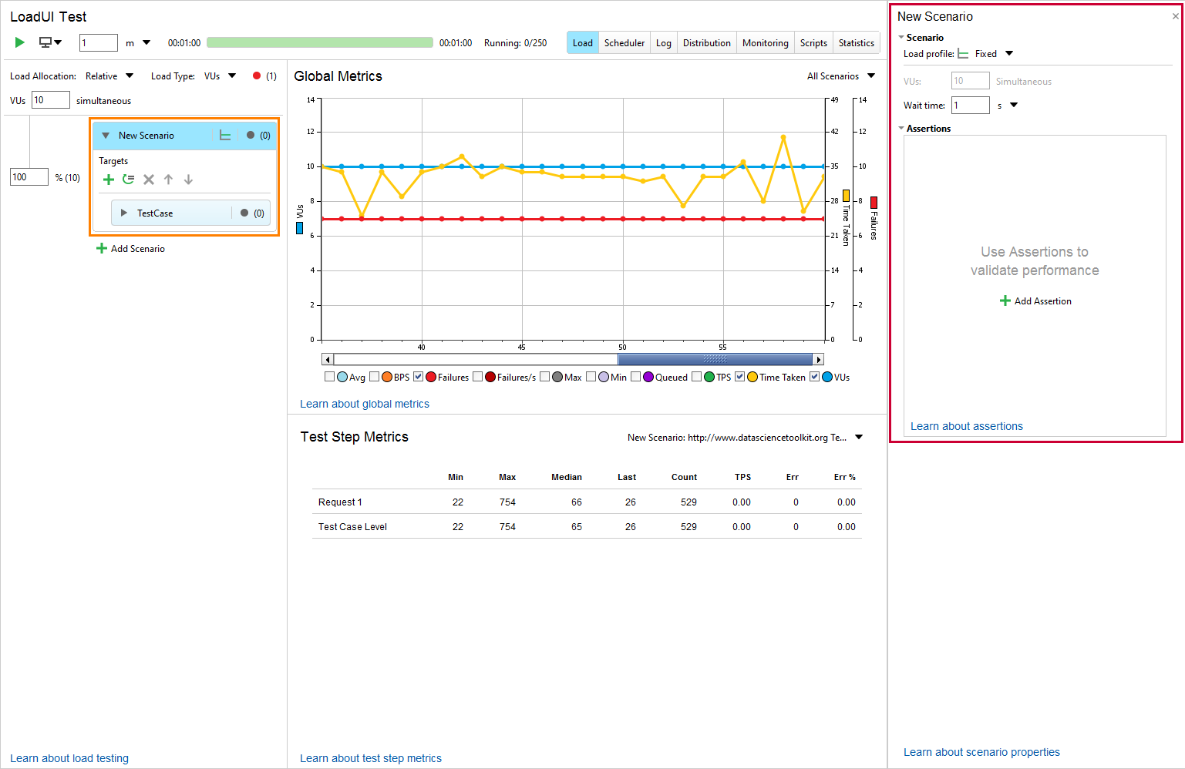Switch to the Log tab
This screenshot has height=769, width=1185.
pyautogui.click(x=664, y=43)
